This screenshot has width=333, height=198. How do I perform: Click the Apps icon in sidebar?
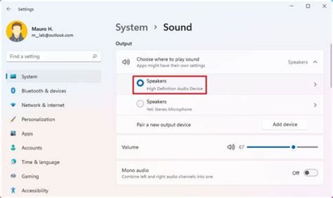(x=13, y=134)
